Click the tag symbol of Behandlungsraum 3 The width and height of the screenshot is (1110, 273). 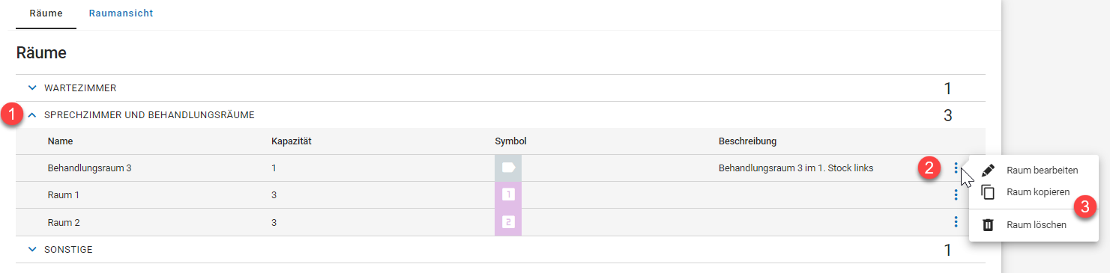pyautogui.click(x=508, y=168)
